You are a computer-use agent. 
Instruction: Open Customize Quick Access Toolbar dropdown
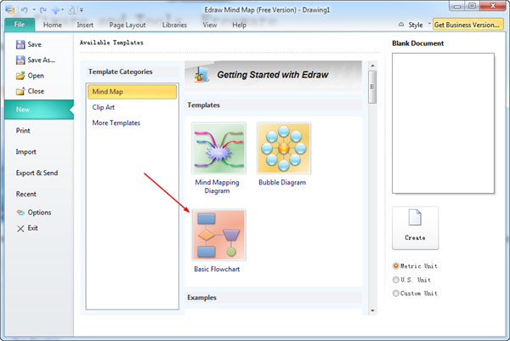pyautogui.click(x=82, y=10)
